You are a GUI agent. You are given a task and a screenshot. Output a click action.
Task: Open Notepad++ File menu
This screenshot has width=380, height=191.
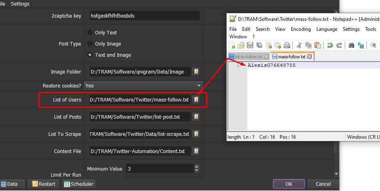pos(233,29)
